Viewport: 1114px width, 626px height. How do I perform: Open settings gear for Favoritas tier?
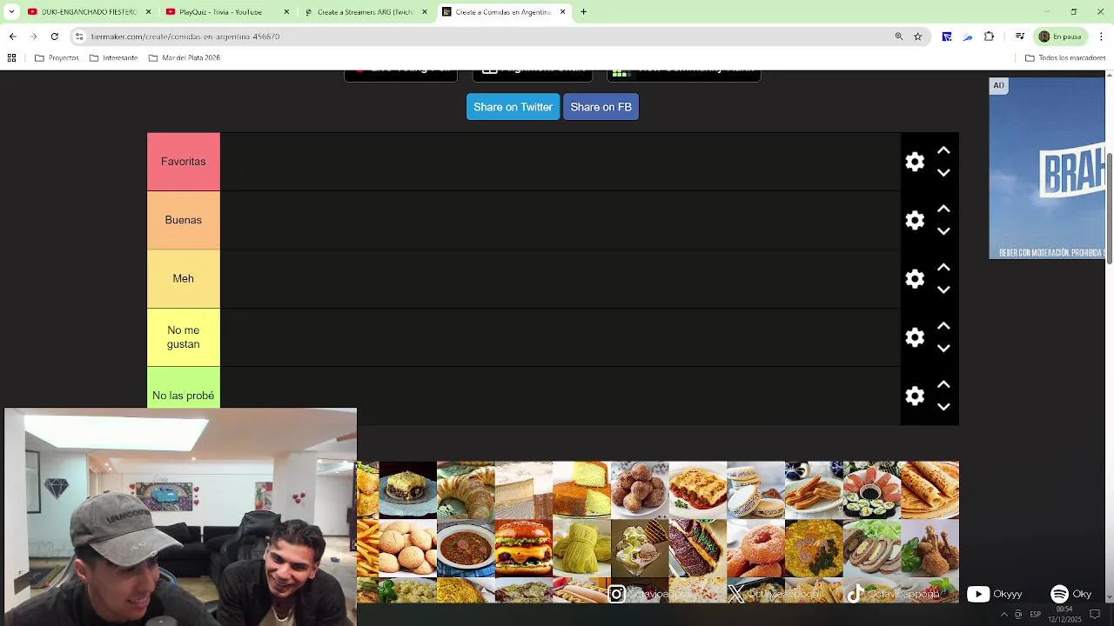(915, 162)
